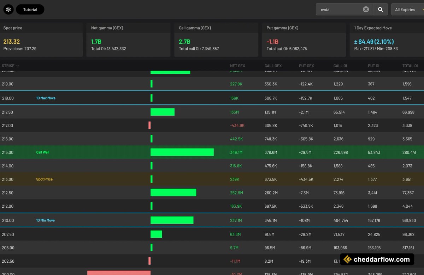Click net GEX value 237.1M

tap(236, 220)
